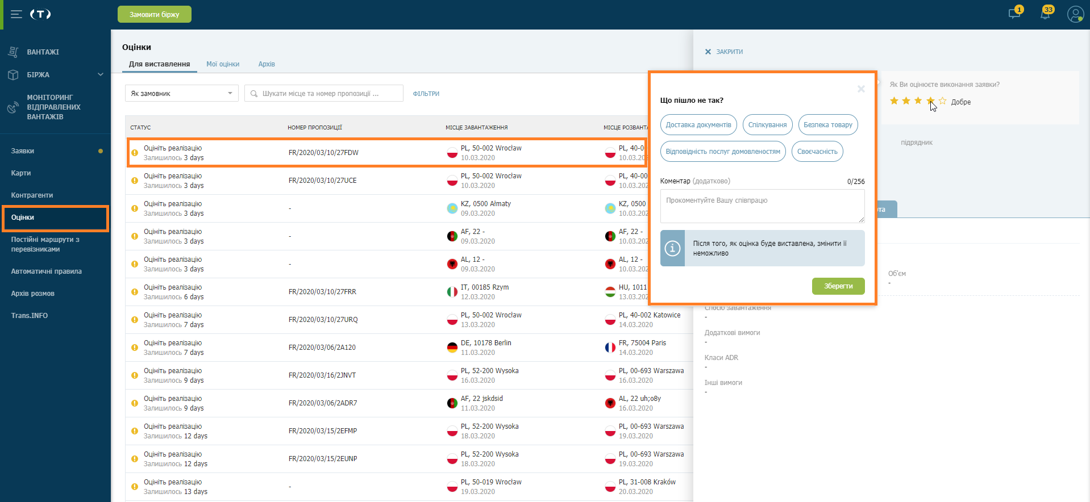Click warning icon for FR/2020/03/10/27UCE row
Image resolution: width=1090 pixels, height=502 pixels.
(x=135, y=181)
